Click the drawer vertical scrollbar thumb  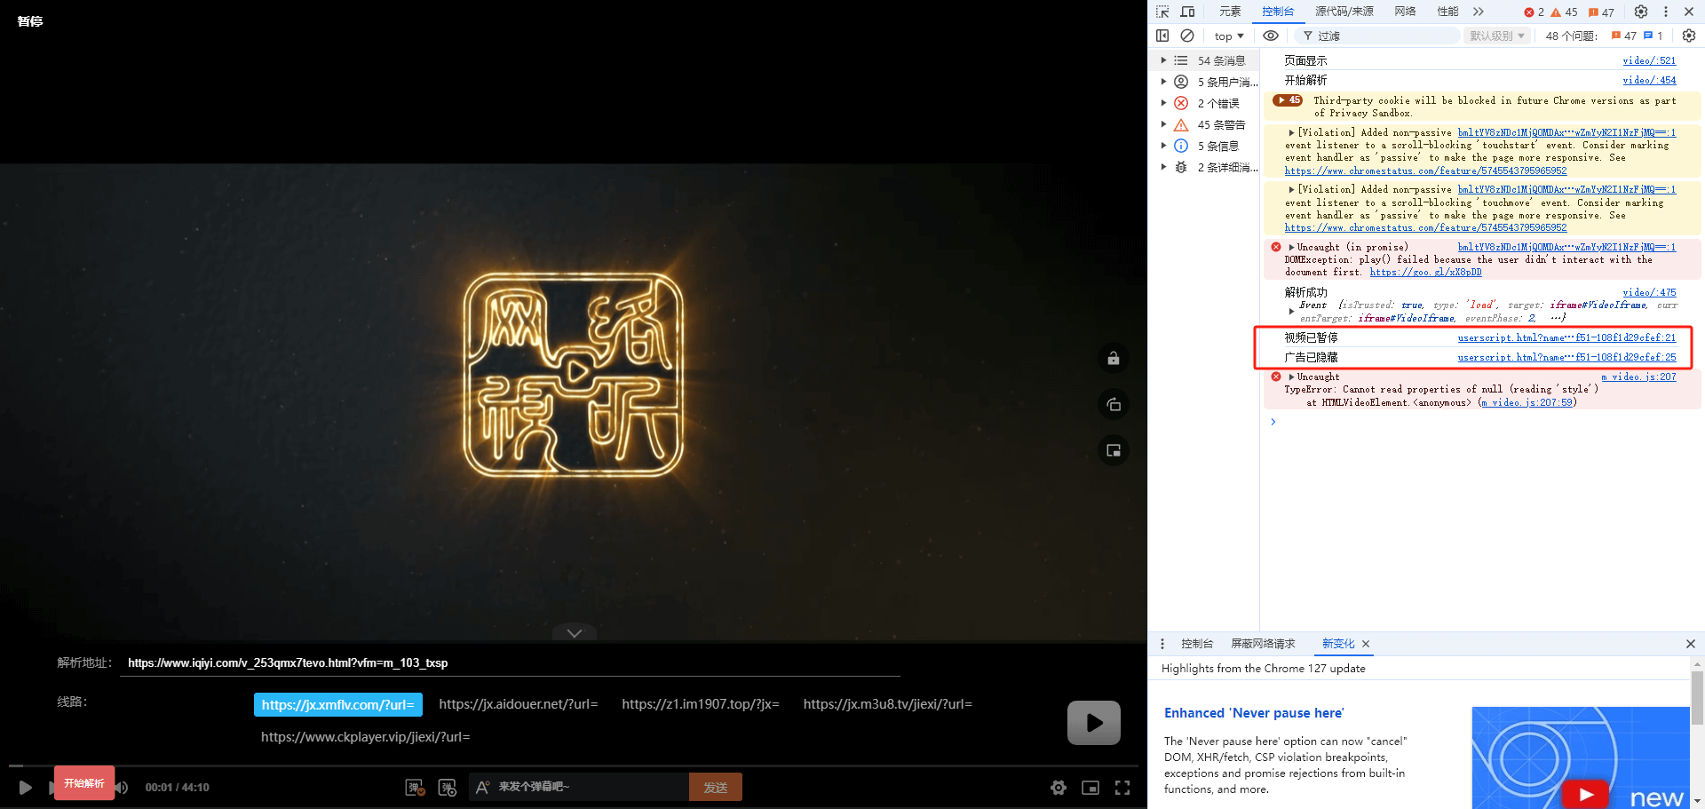coord(1697,697)
